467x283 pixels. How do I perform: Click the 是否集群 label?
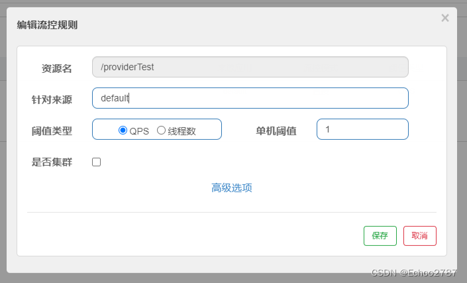(52, 162)
